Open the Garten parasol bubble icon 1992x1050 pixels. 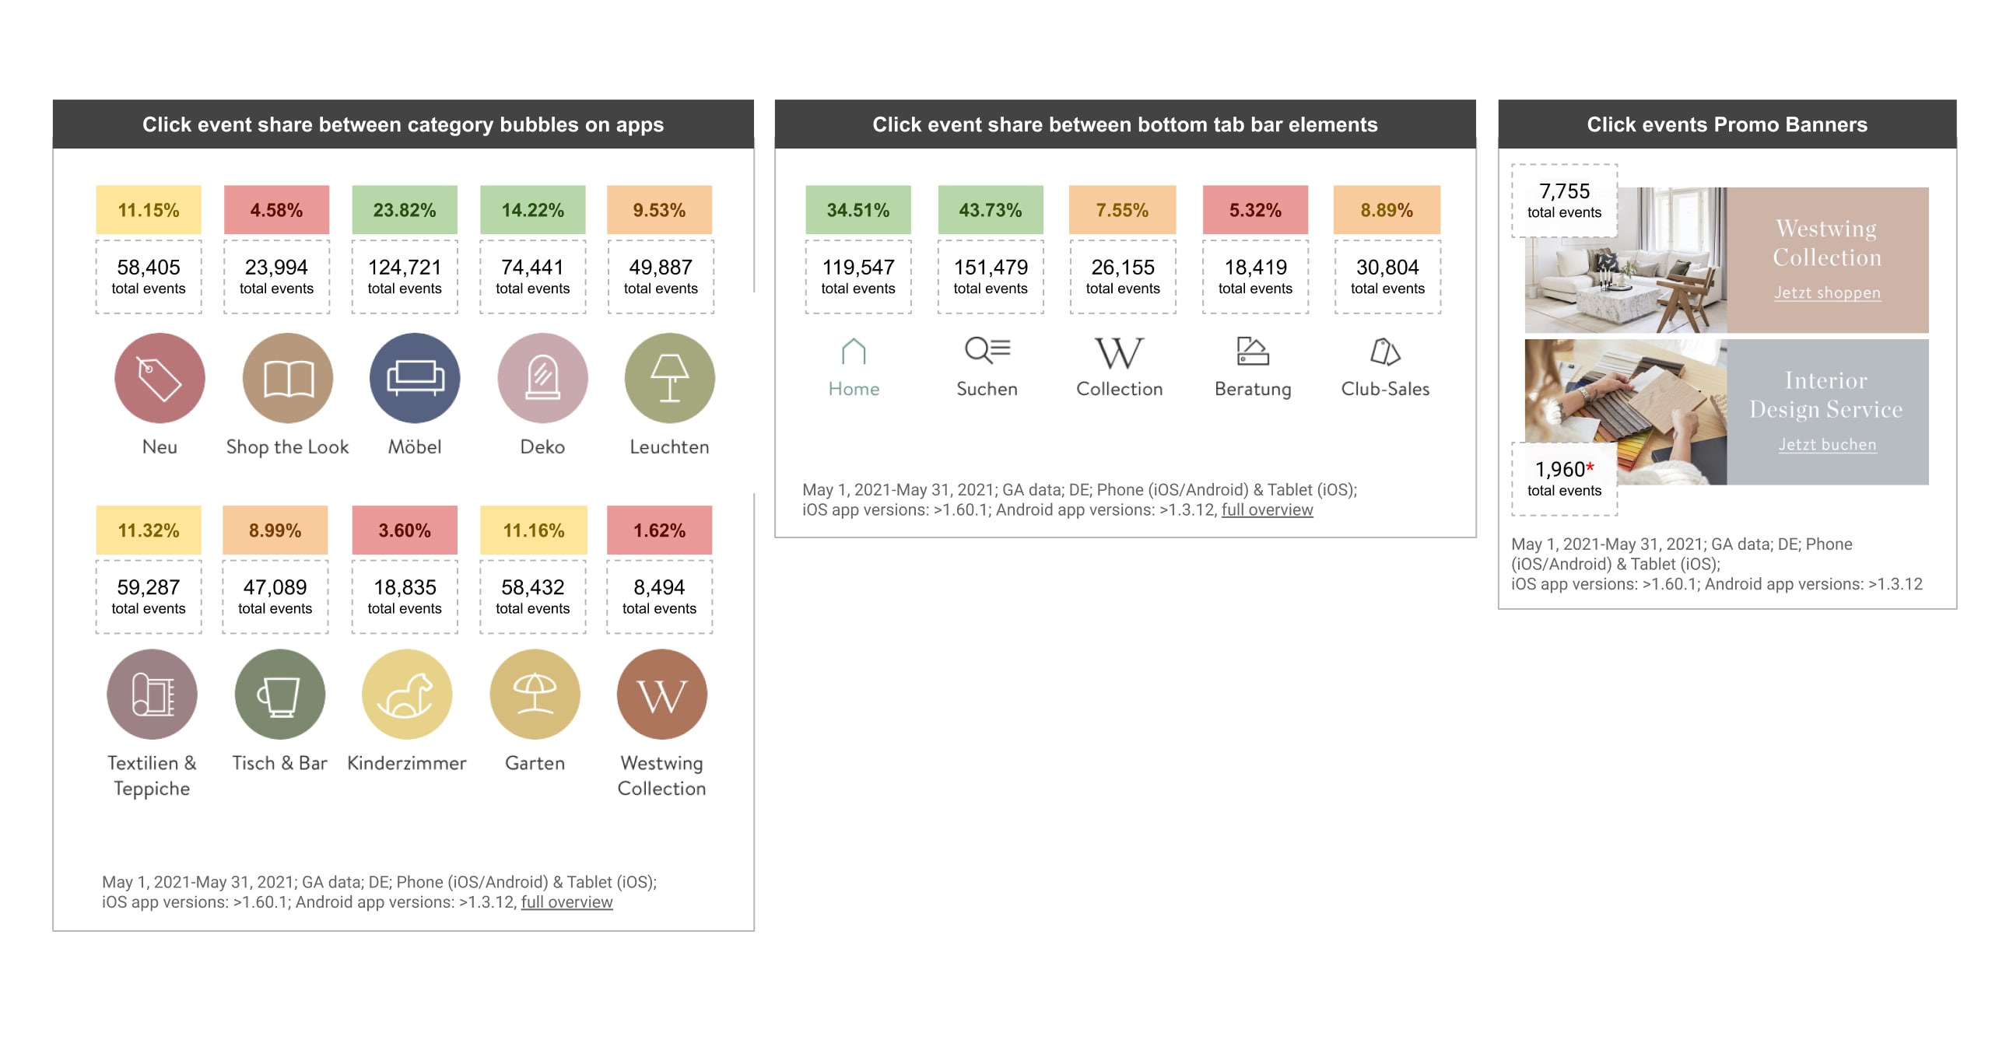click(535, 695)
